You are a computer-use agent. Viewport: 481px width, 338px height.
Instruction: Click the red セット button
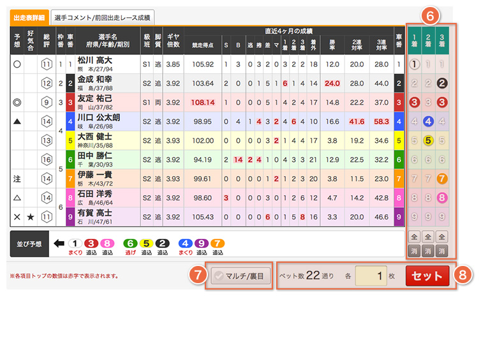click(x=427, y=276)
